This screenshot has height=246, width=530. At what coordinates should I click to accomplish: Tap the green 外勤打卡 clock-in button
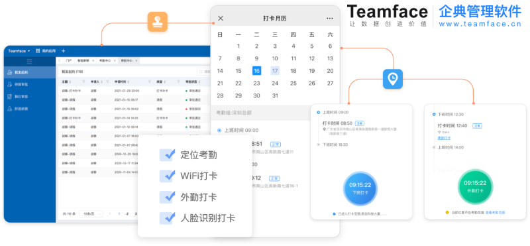coord(475,187)
